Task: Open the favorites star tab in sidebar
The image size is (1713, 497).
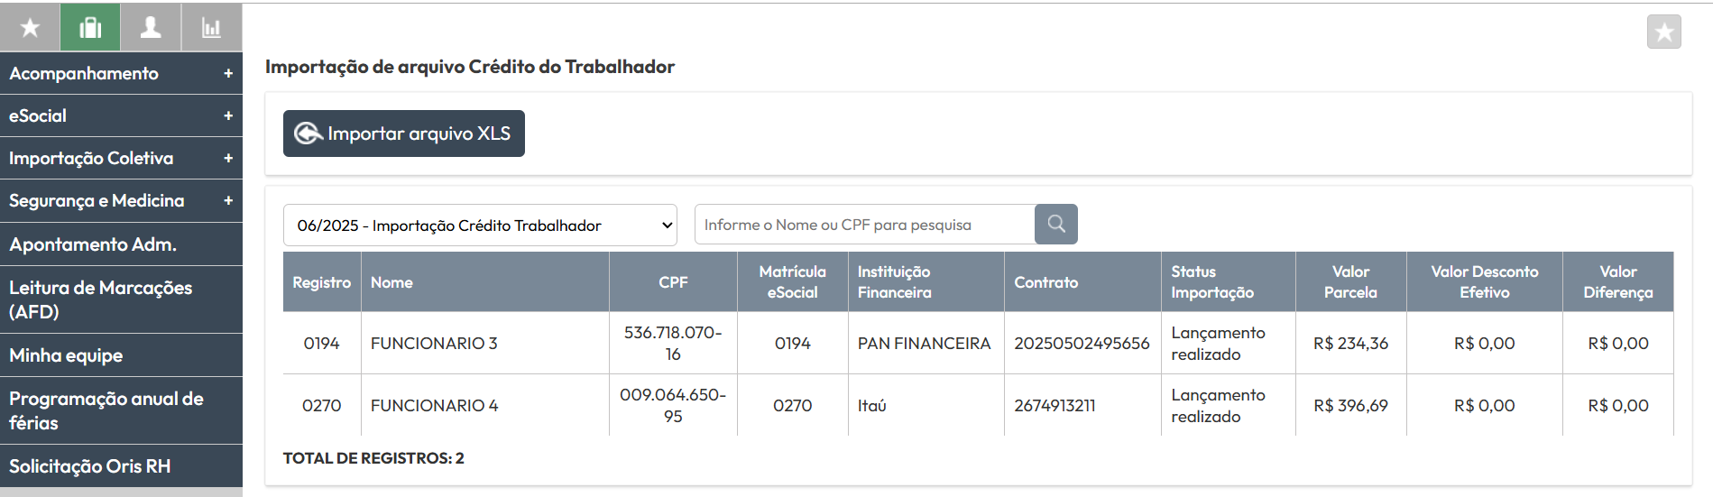Action: 30,27
